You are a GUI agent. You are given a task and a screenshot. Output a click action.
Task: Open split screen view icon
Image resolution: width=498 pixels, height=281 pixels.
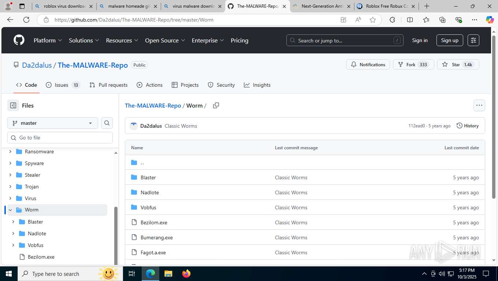[410, 20]
